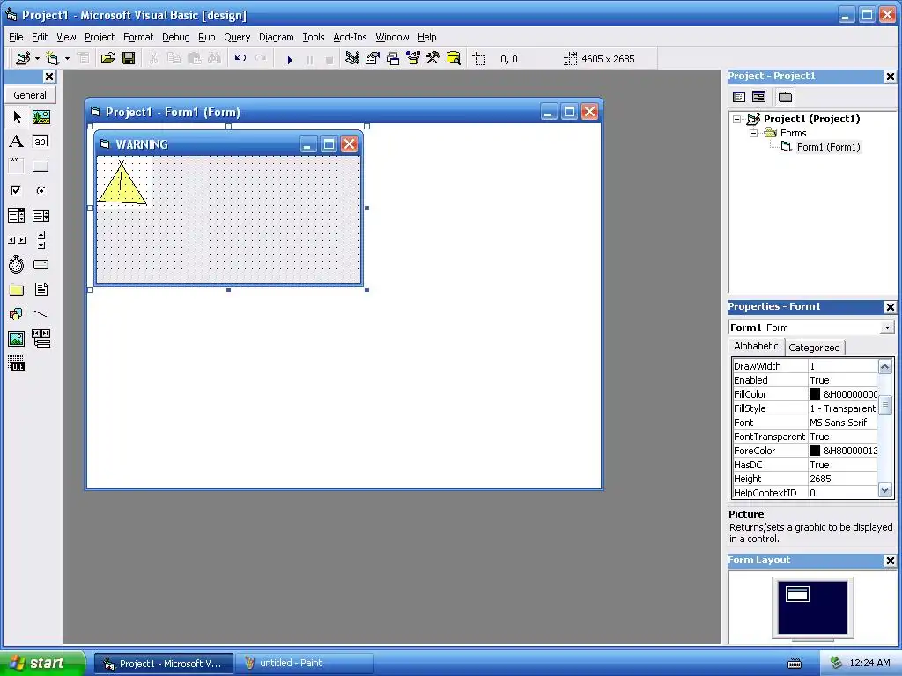Select the OptionButton control tool
Image resolution: width=902 pixels, height=676 pixels.
[41, 190]
